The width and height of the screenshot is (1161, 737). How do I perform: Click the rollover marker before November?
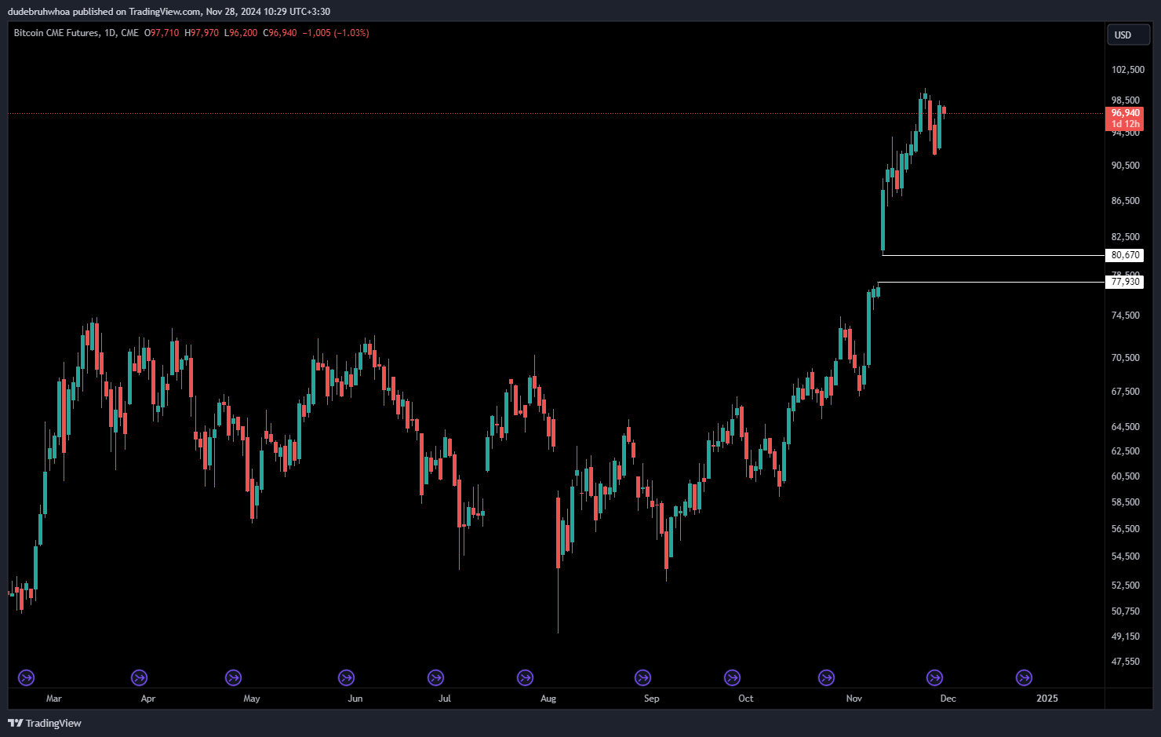click(x=826, y=677)
